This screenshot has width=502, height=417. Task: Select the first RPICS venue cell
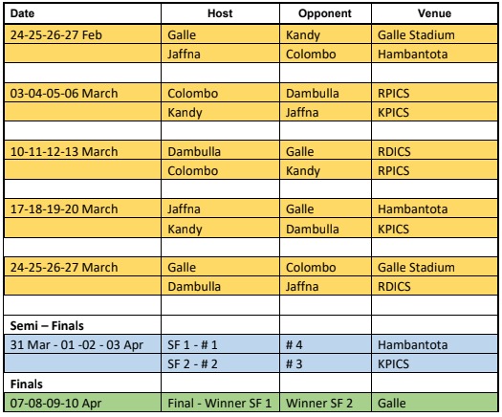pos(434,93)
